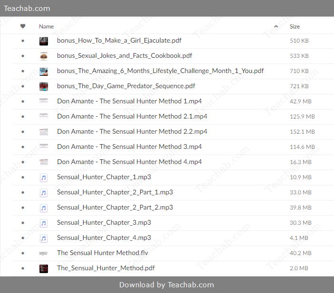334x293 pixels.
Task: Click the thumbnail icon of the Lifestyle_Challenge PDF
Action: pyautogui.click(x=43, y=71)
